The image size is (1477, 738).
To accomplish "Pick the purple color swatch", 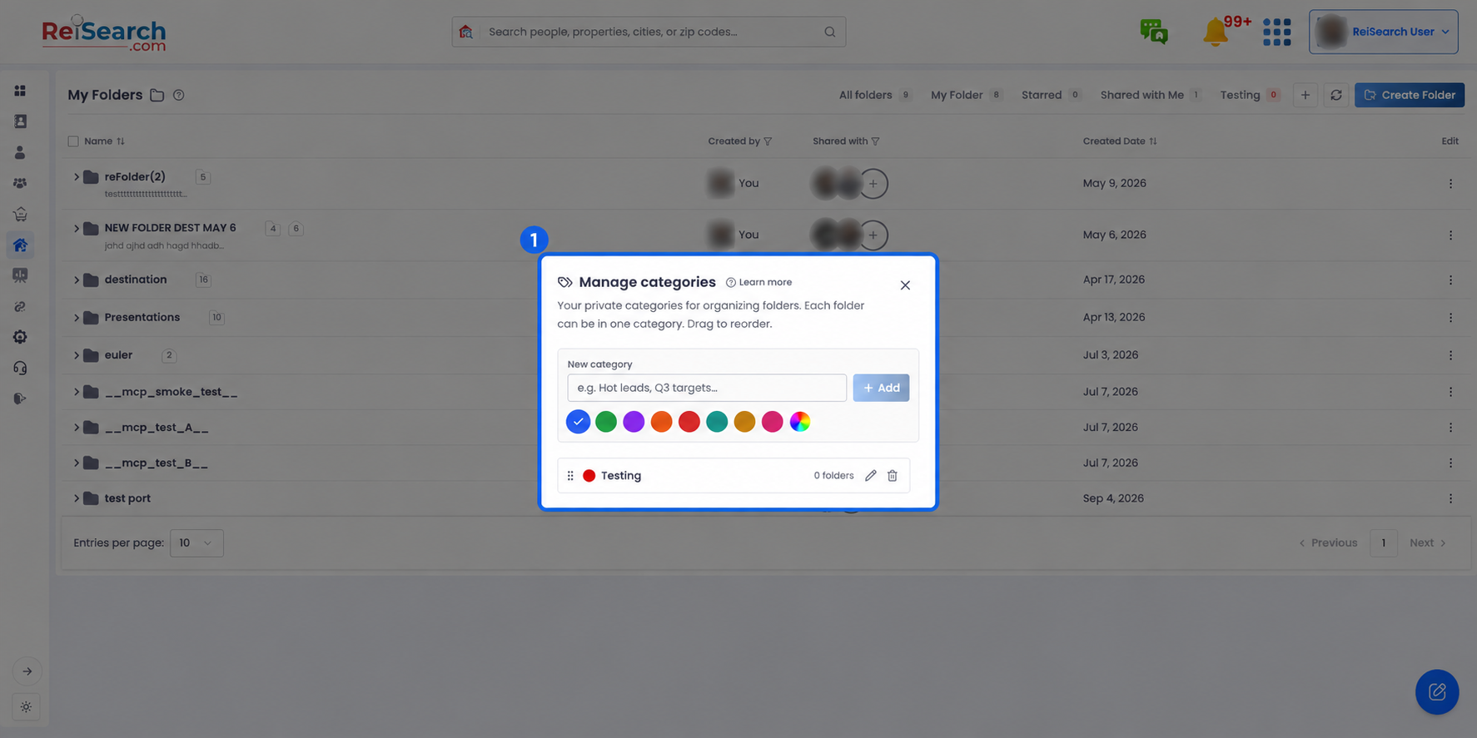I will pos(634,422).
